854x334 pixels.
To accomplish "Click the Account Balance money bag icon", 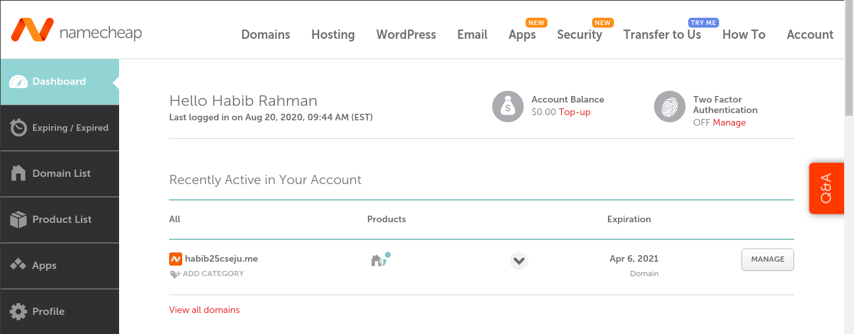I will click(x=508, y=107).
